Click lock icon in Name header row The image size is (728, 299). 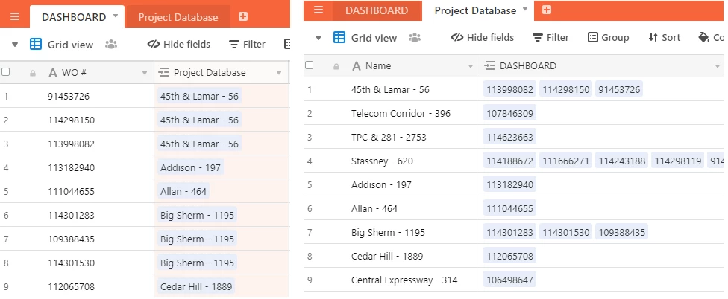(x=336, y=66)
